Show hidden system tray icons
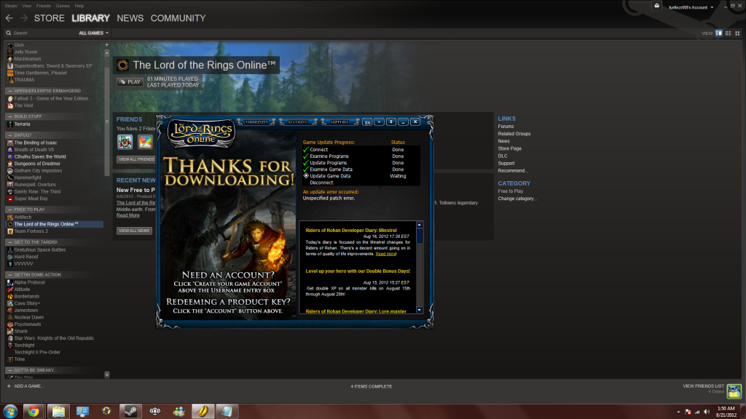This screenshot has height=419, width=746. (678, 412)
